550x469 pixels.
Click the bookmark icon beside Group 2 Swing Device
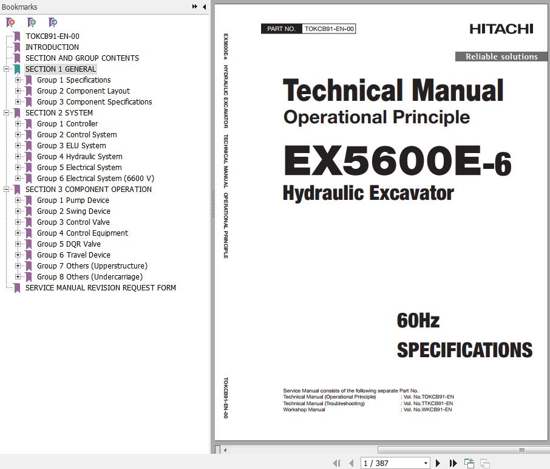click(29, 211)
